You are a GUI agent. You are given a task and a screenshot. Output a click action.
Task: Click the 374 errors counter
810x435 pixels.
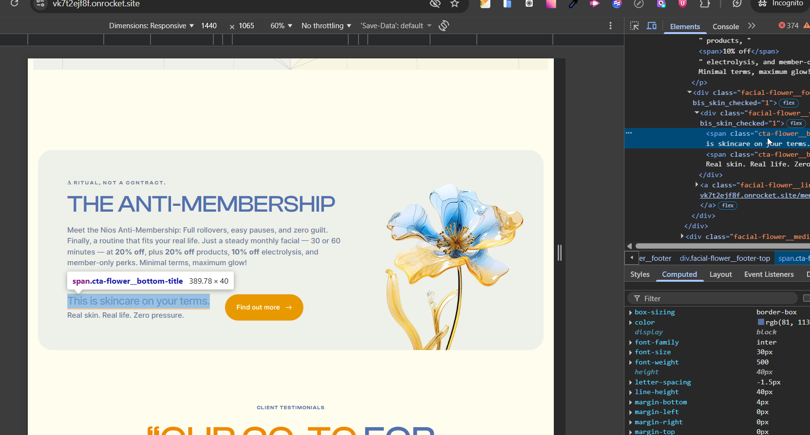coord(789,25)
